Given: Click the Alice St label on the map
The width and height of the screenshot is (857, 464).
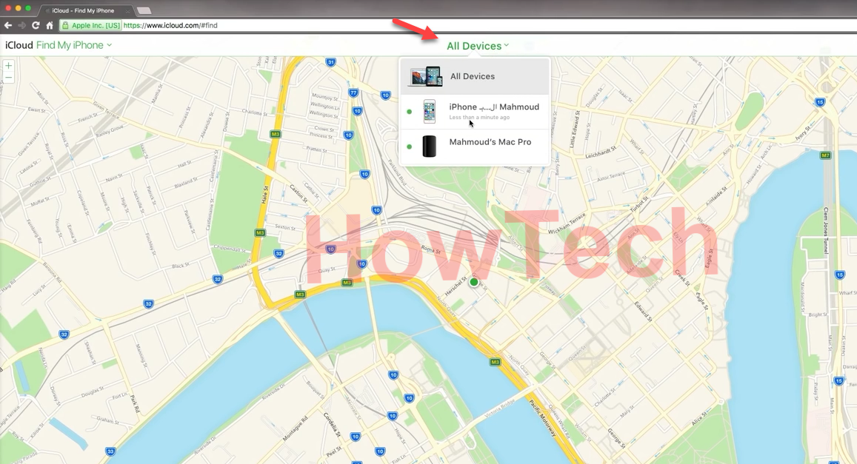Looking at the screenshot, I should [699, 420].
